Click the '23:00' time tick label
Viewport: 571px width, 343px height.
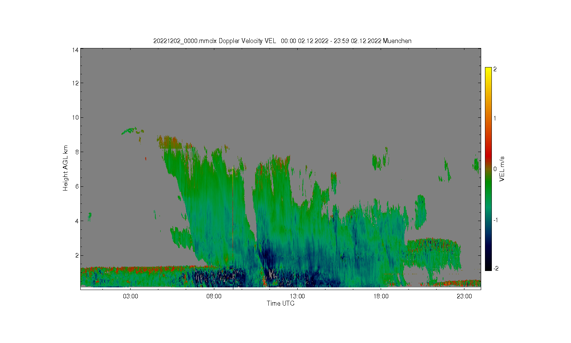tap(464, 297)
